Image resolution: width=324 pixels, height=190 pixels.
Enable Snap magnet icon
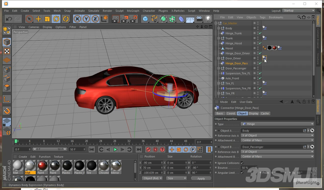7,111
